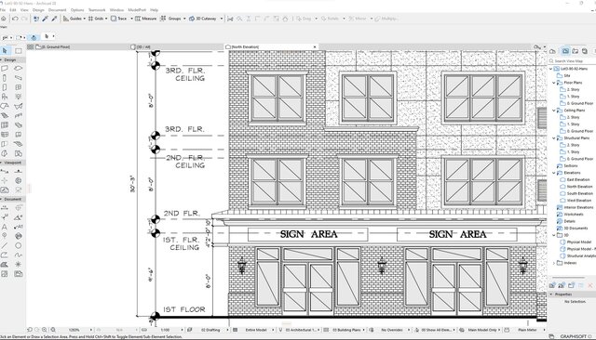Select the Line tool in toolbox
The image size is (596, 340).
5,245
